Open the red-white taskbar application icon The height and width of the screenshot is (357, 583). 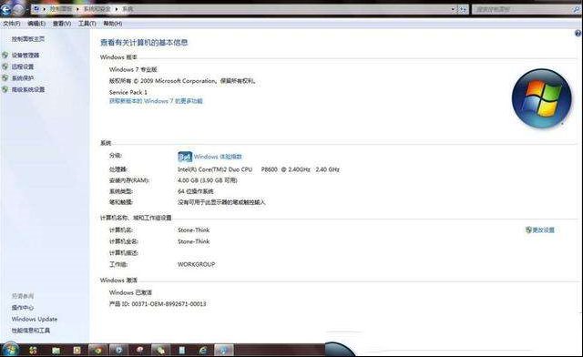(x=139, y=350)
